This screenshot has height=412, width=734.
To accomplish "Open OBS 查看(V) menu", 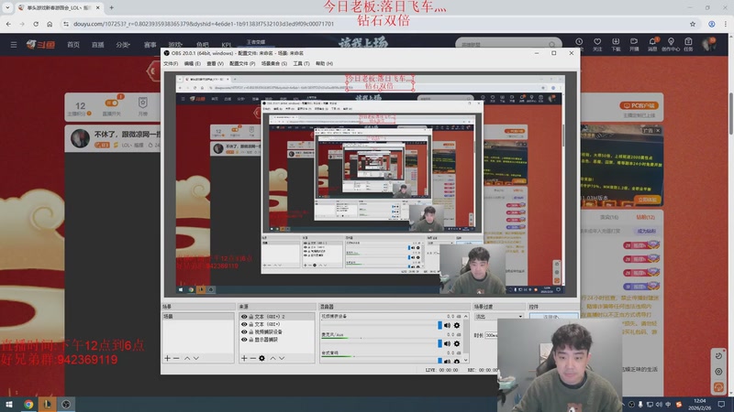I will [216, 63].
